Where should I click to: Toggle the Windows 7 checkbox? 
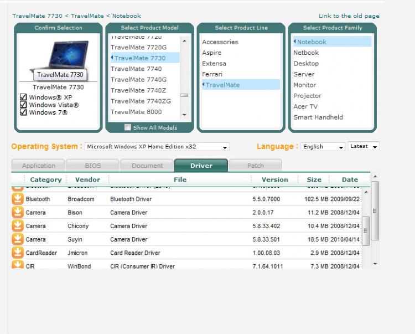23,112
